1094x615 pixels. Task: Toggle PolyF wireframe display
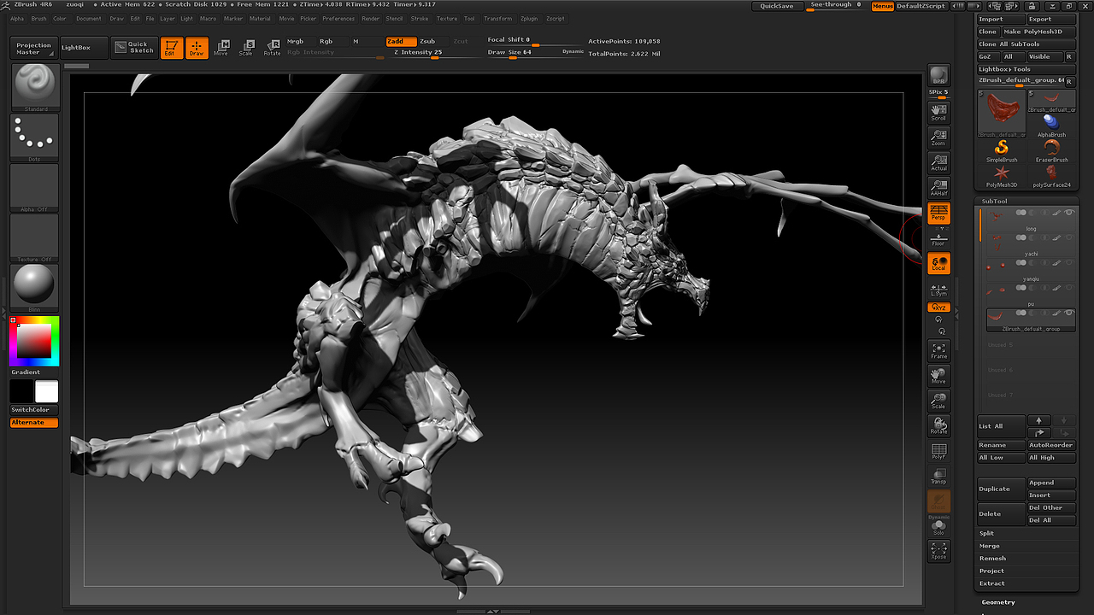coord(938,451)
